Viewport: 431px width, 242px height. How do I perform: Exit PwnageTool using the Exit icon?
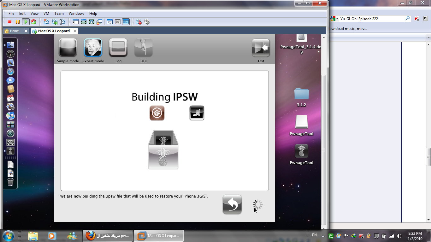[x=261, y=48]
